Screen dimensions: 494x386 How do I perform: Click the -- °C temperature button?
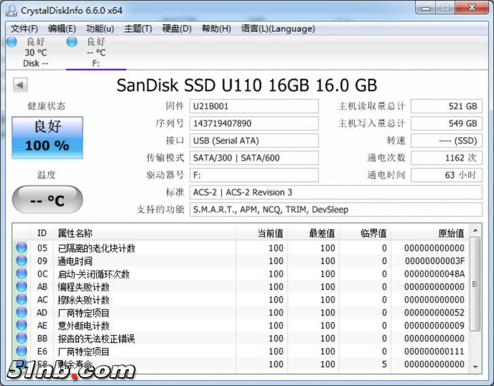[x=47, y=199]
